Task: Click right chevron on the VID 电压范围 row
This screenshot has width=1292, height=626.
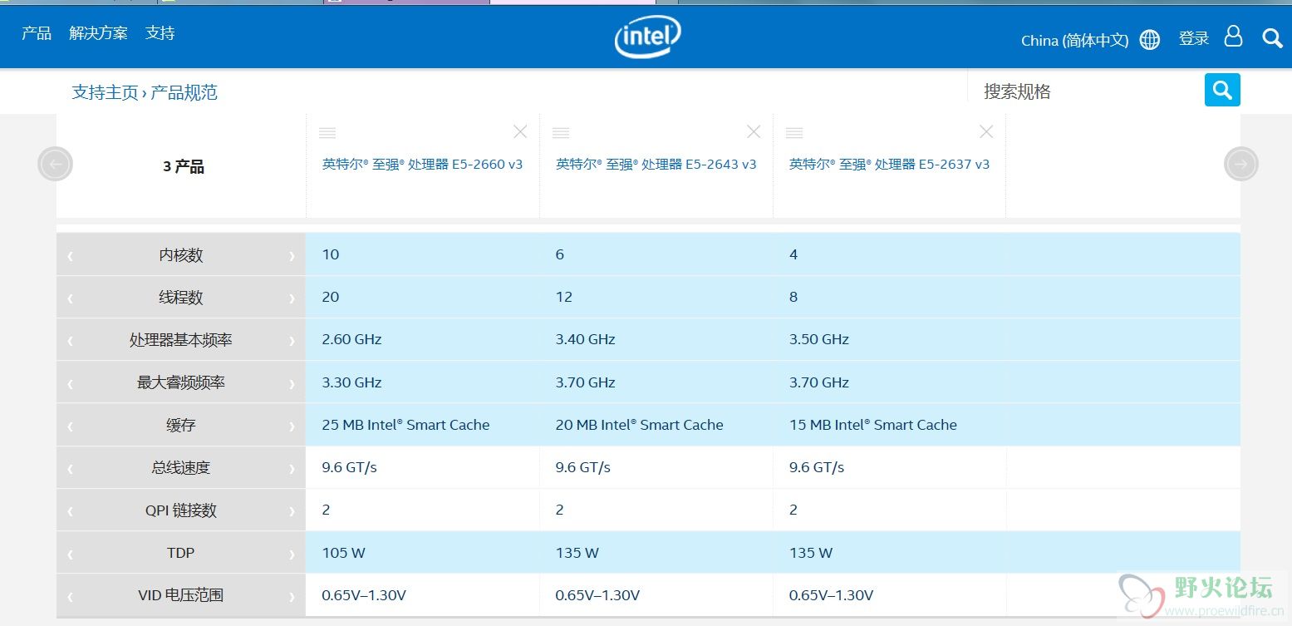Action: 292,597
